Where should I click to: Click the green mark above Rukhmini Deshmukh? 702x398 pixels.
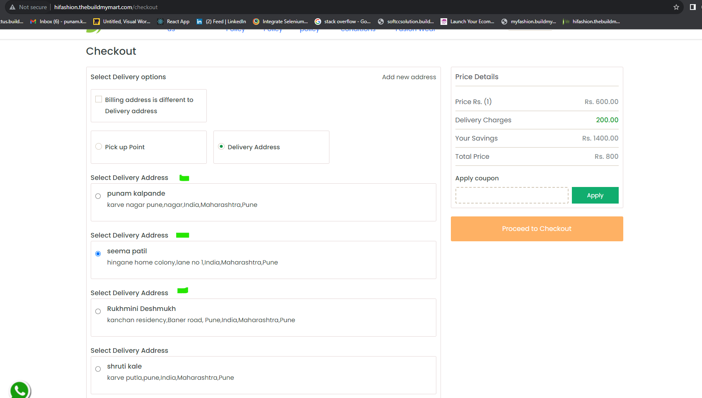[183, 291]
